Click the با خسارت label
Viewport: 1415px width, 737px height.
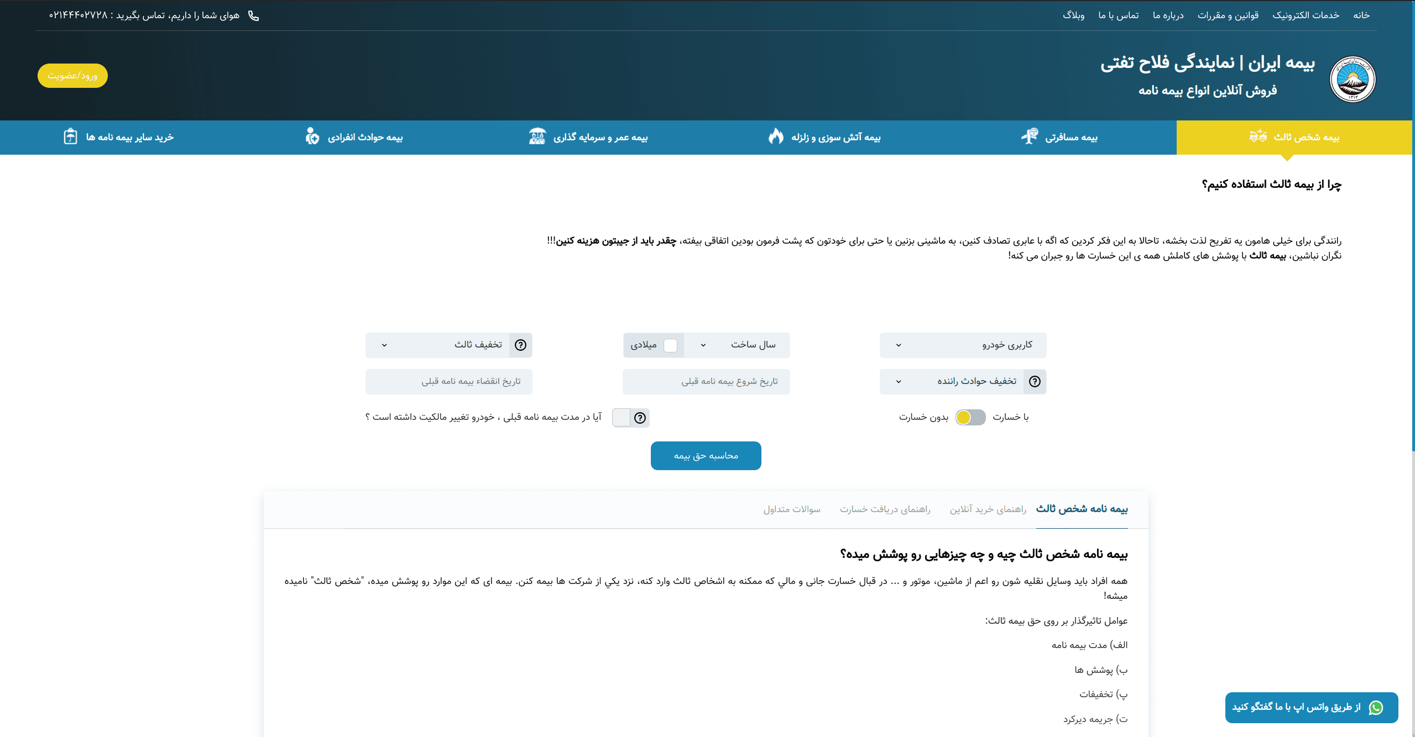click(x=1010, y=417)
